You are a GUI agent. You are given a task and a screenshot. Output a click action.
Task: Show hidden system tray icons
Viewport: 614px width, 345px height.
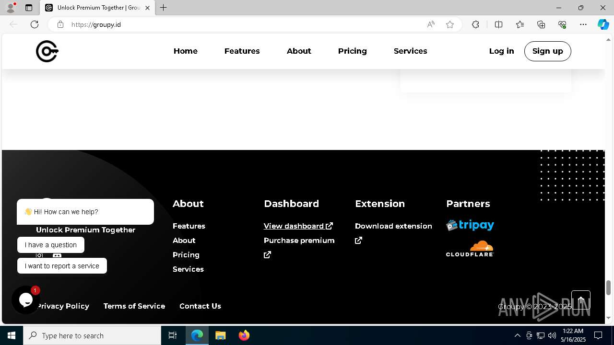point(517,335)
